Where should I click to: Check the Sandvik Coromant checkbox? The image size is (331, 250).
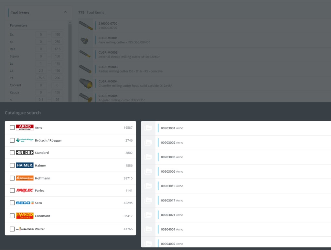click(x=12, y=216)
